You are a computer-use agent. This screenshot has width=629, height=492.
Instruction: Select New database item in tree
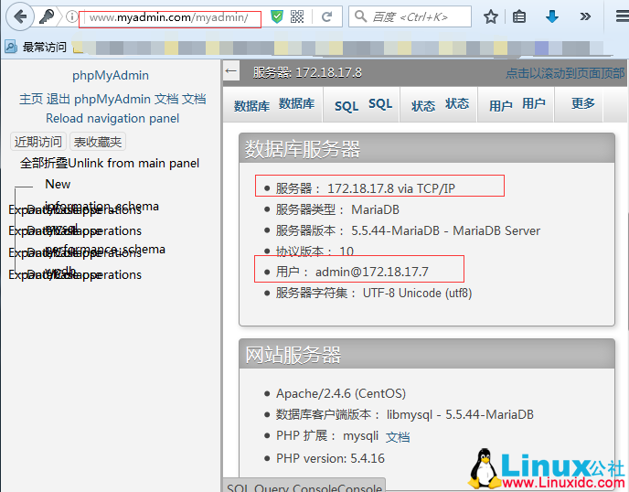(x=58, y=184)
